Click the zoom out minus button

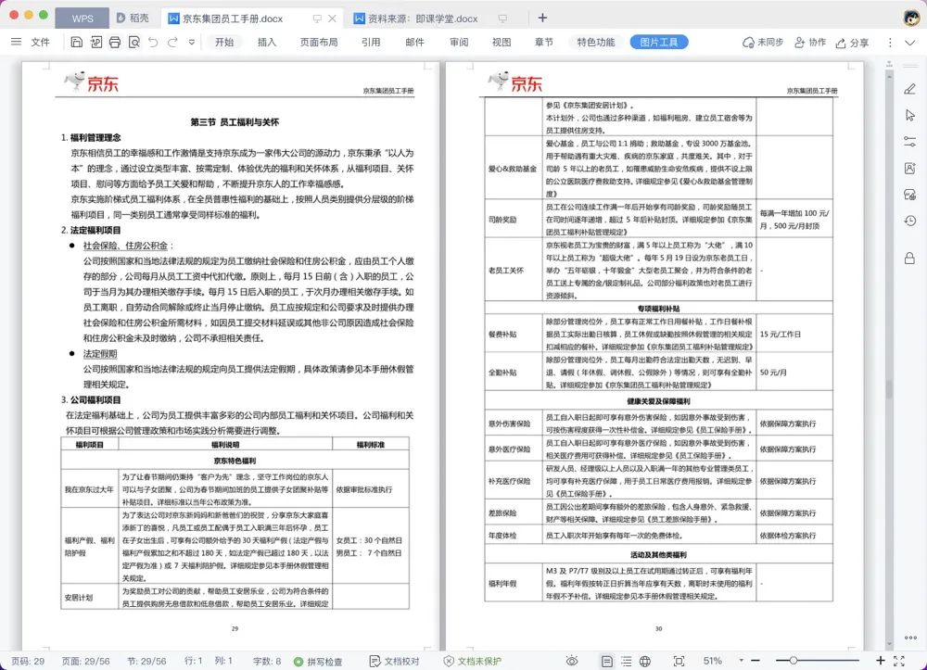pos(755,661)
